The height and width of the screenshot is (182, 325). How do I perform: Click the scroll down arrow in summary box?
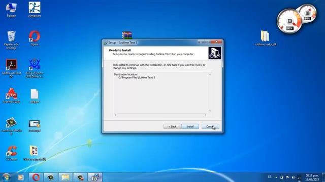point(210,111)
